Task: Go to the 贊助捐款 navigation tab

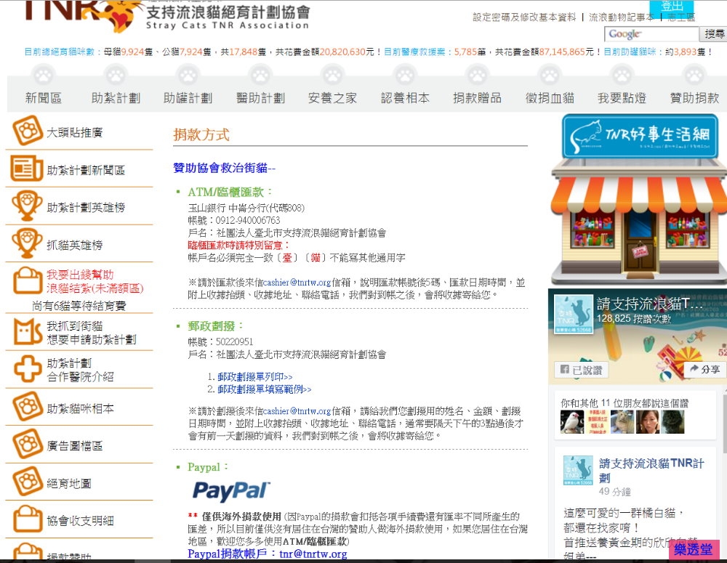Action: 694,98
